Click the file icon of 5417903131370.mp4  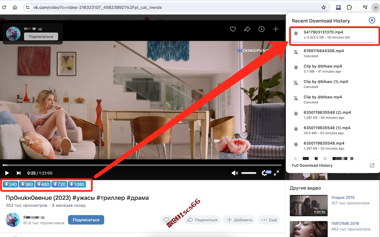point(296,33)
